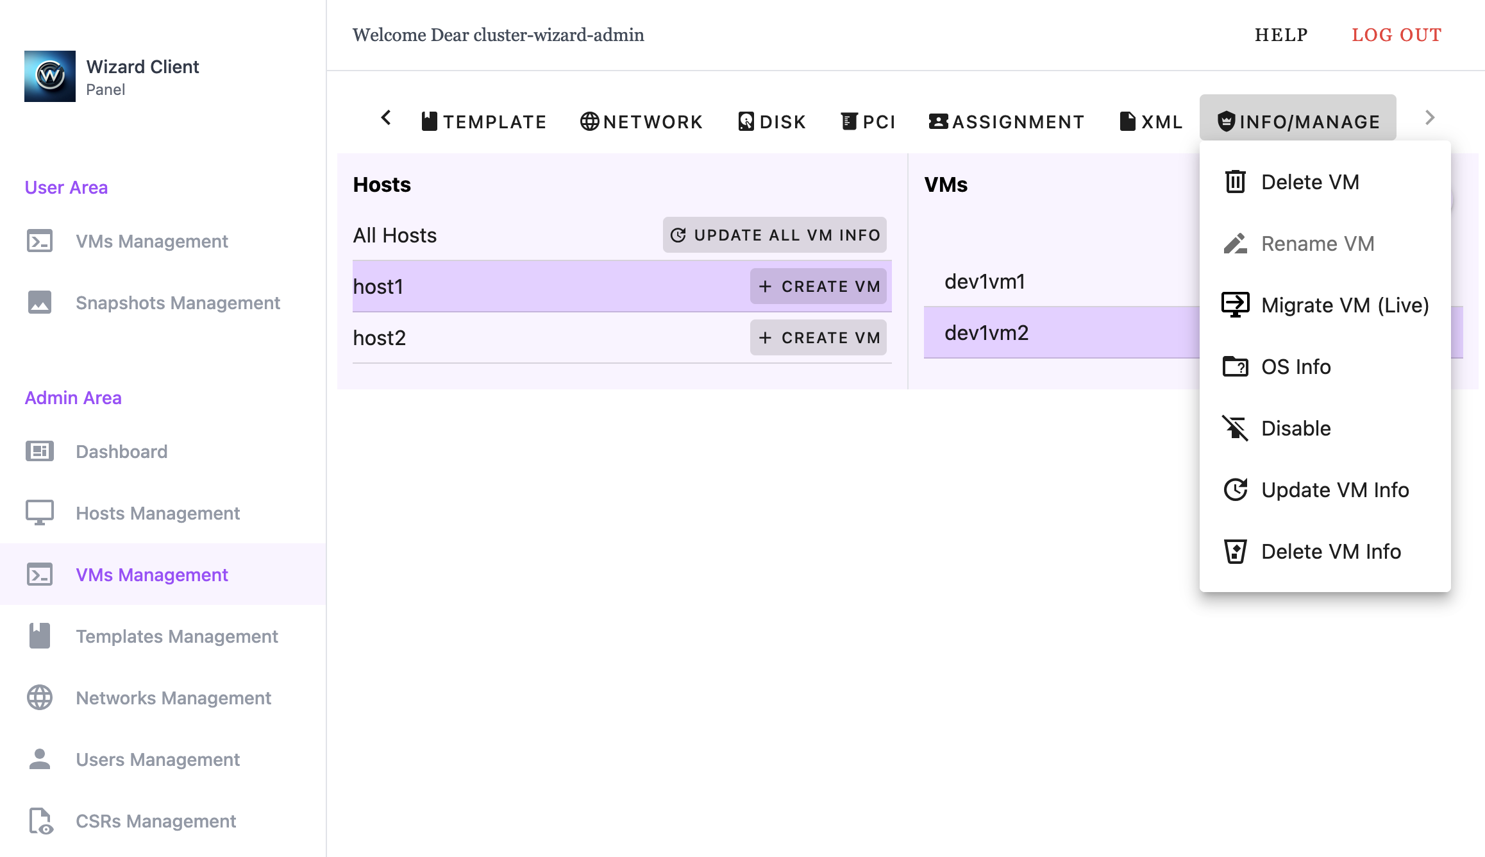Select dev1vm1 in the VMs list
The height and width of the screenshot is (857, 1485).
(x=985, y=281)
